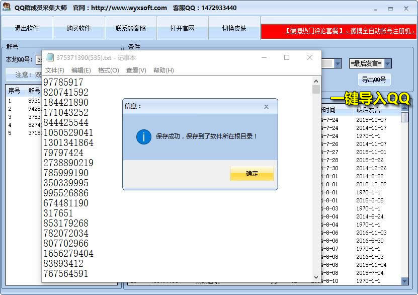Screen dimensions: 418x295
Task: Click the line 1301341864 in Notepad
Action: (68, 142)
